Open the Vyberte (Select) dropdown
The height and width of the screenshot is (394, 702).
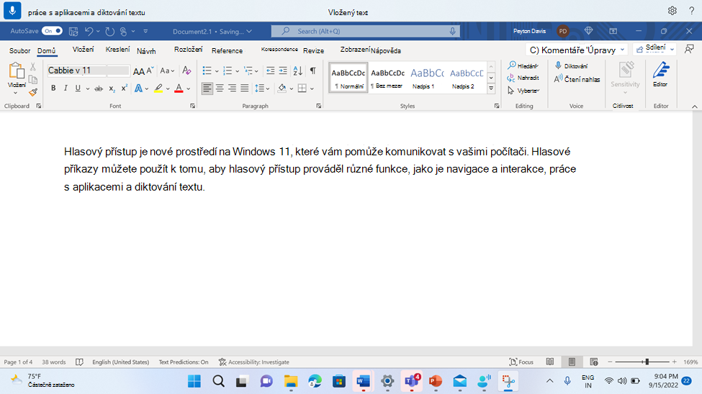[523, 91]
